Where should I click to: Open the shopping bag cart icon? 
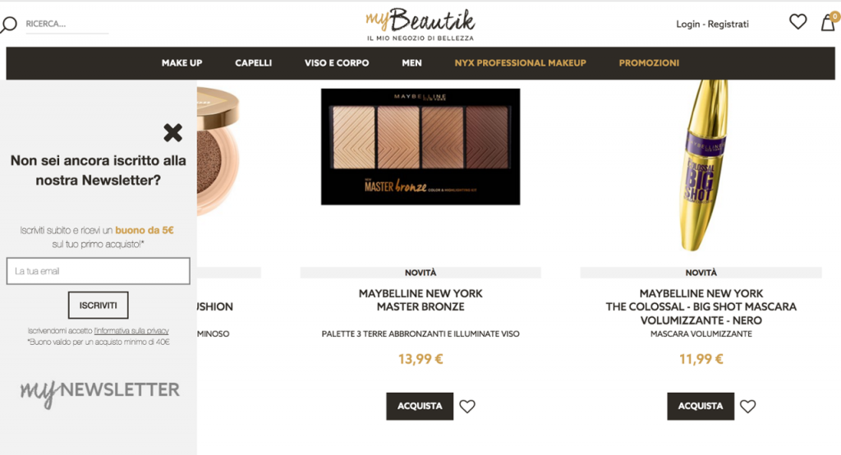pyautogui.click(x=828, y=22)
